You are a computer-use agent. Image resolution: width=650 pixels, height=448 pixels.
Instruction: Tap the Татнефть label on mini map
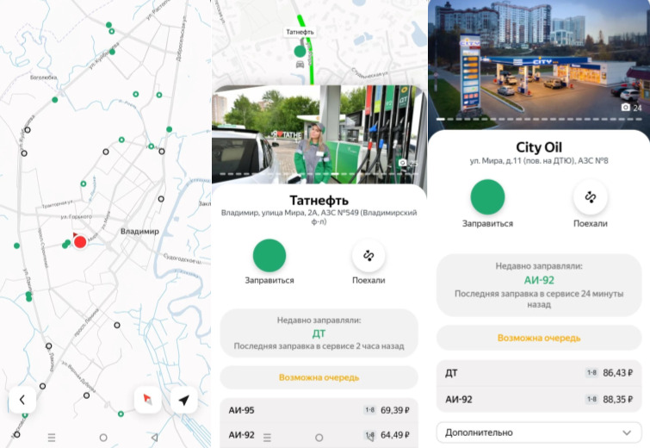tap(300, 32)
